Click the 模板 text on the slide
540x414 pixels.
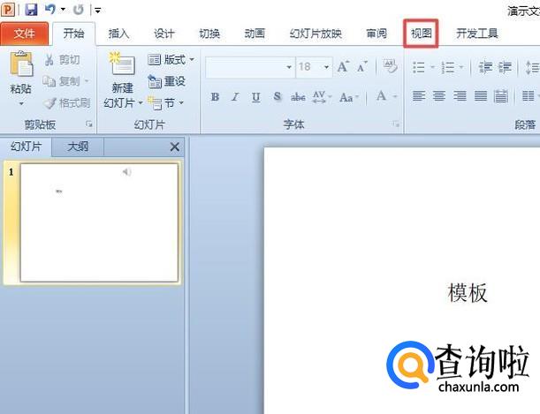coord(468,293)
